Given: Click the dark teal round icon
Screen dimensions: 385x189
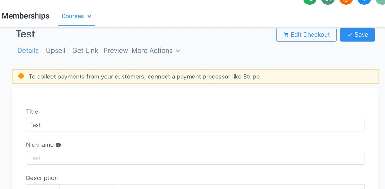Looking at the screenshot, I should coord(328,2).
